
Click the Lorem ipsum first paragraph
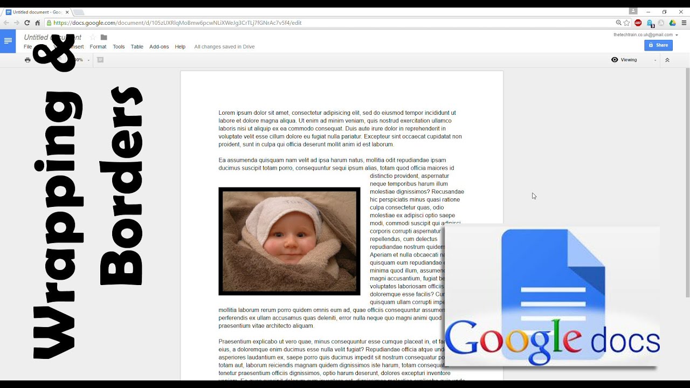[340, 128]
